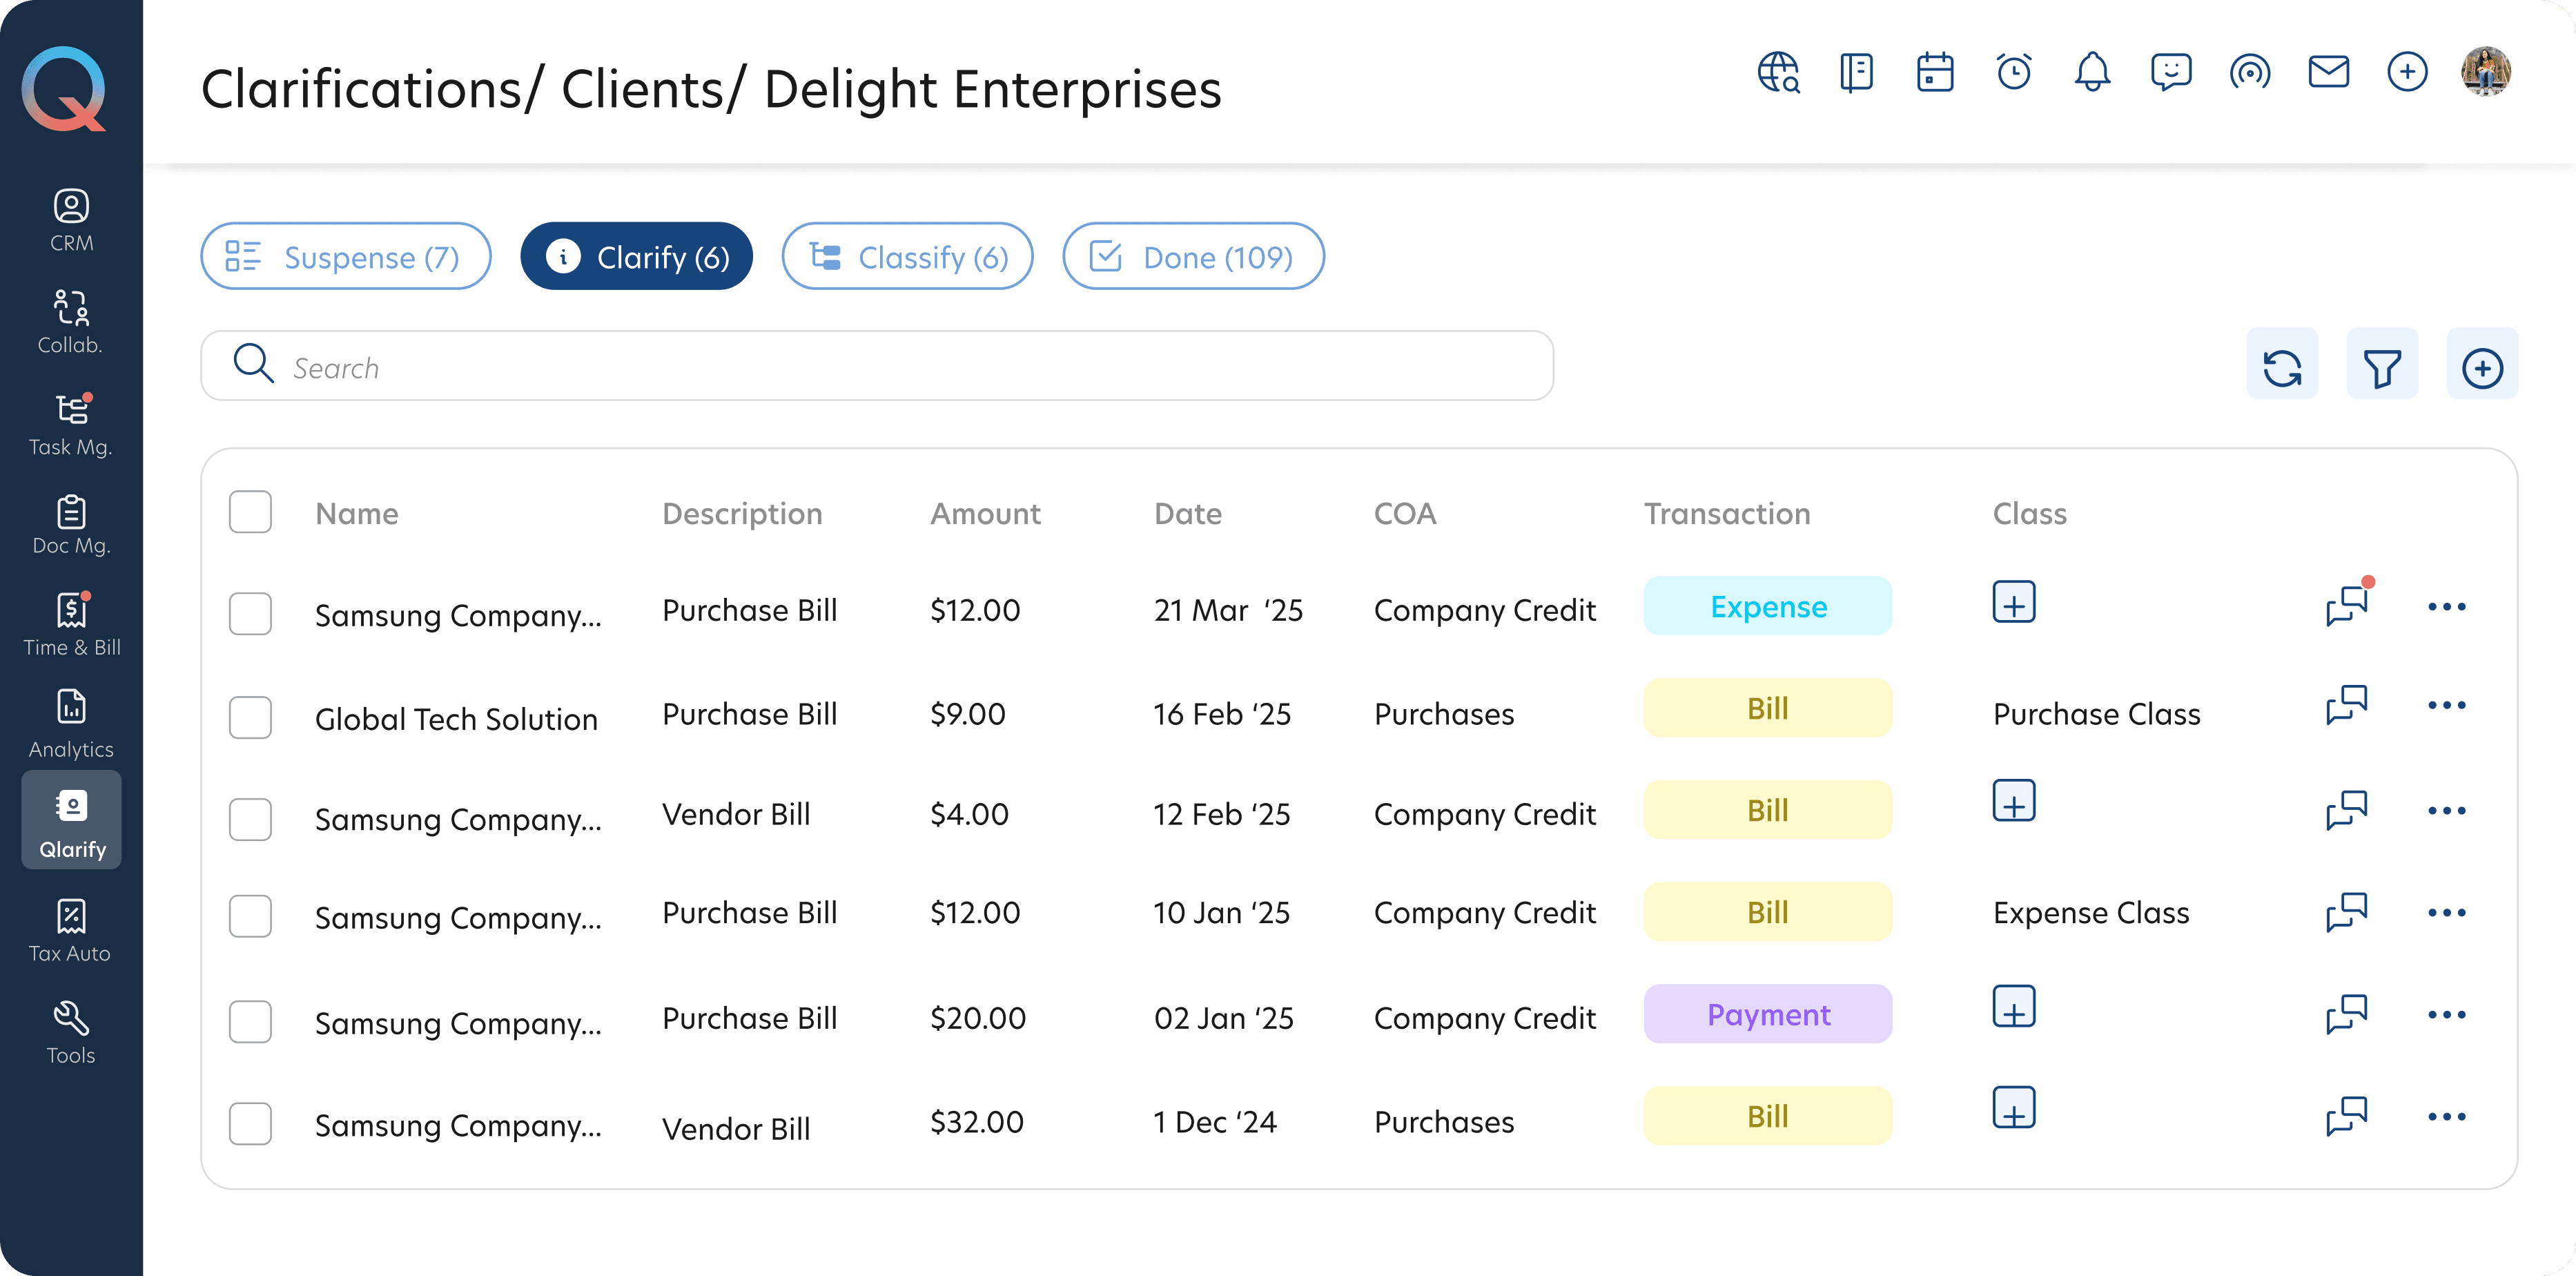Toggle the select-all checkbox in the table header
Screen dimensions: 2576x1276
click(250, 512)
